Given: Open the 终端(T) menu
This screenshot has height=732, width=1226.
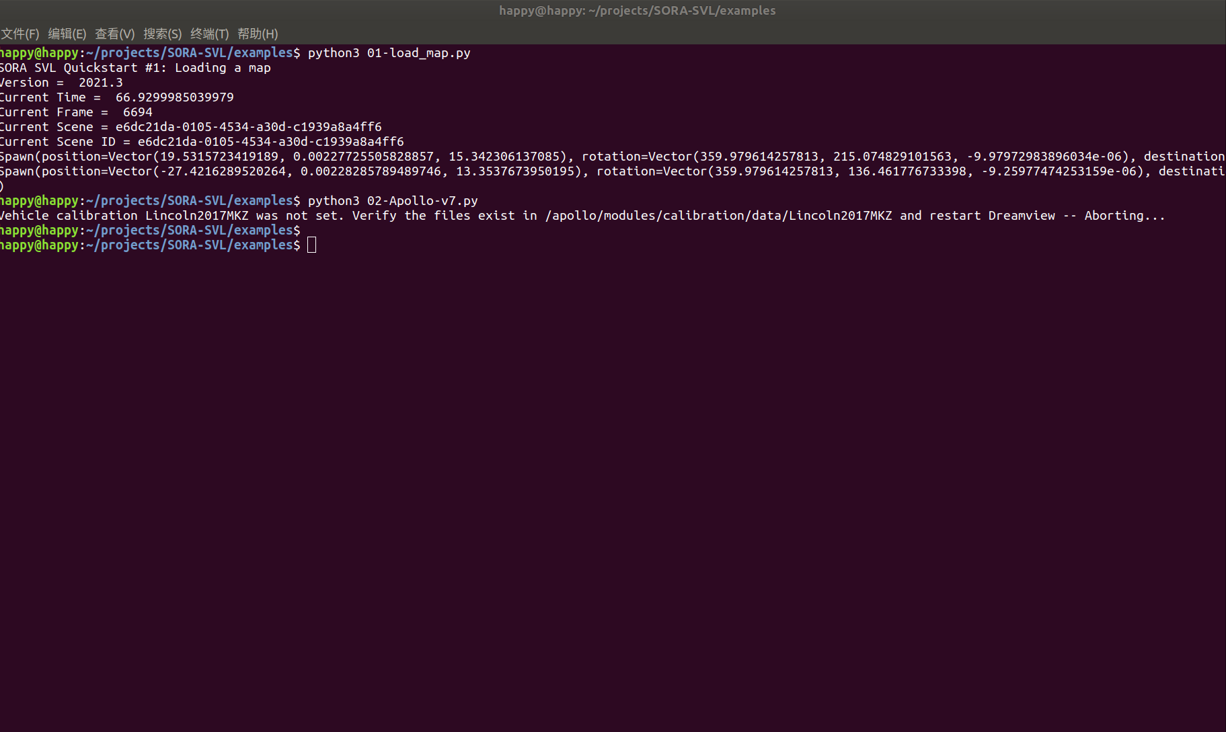Looking at the screenshot, I should coord(209,34).
